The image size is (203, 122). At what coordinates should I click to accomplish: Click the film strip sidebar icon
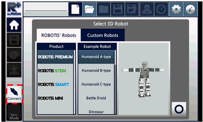click(x=14, y=40)
